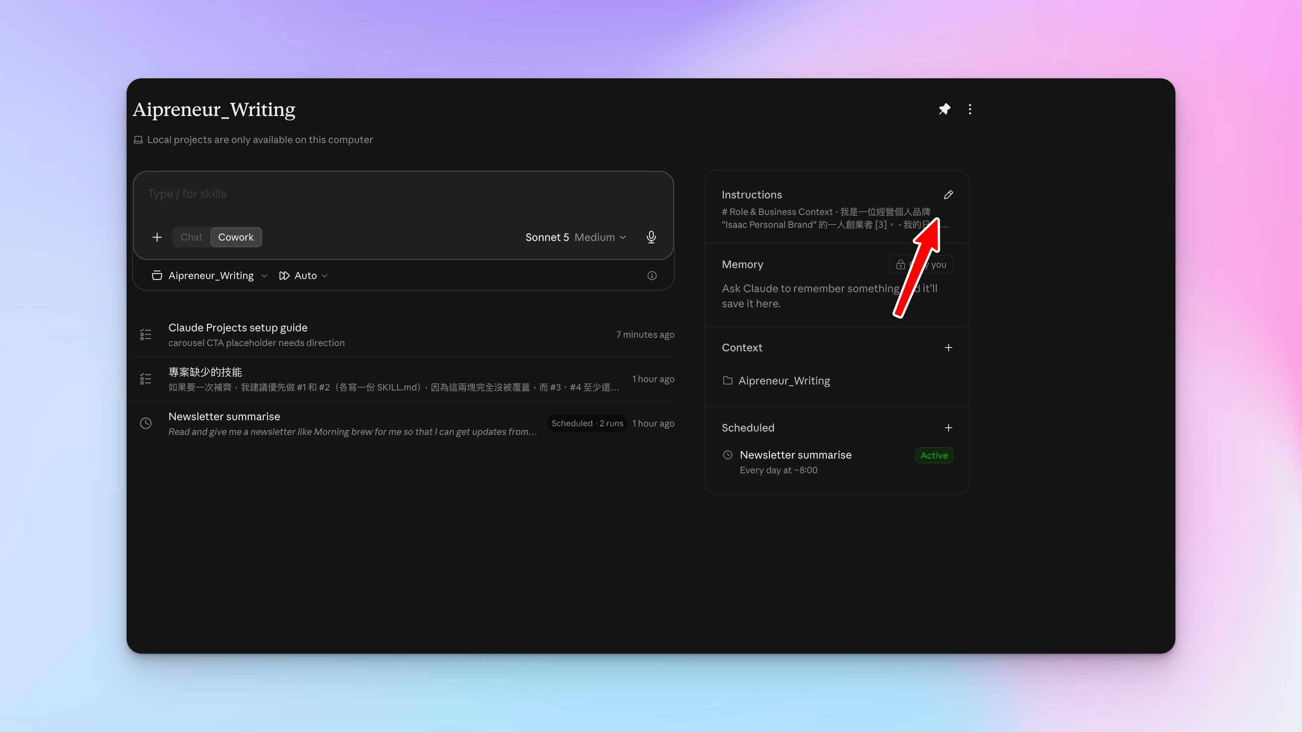Click the Instructions preview text starting '# Role & Business Context'
The height and width of the screenshot is (732, 1302).
pos(834,218)
